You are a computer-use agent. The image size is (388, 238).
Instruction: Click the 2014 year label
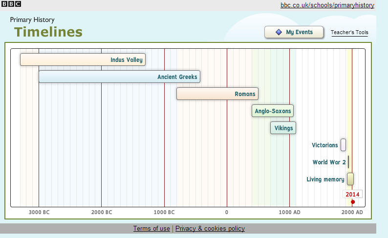(352, 194)
